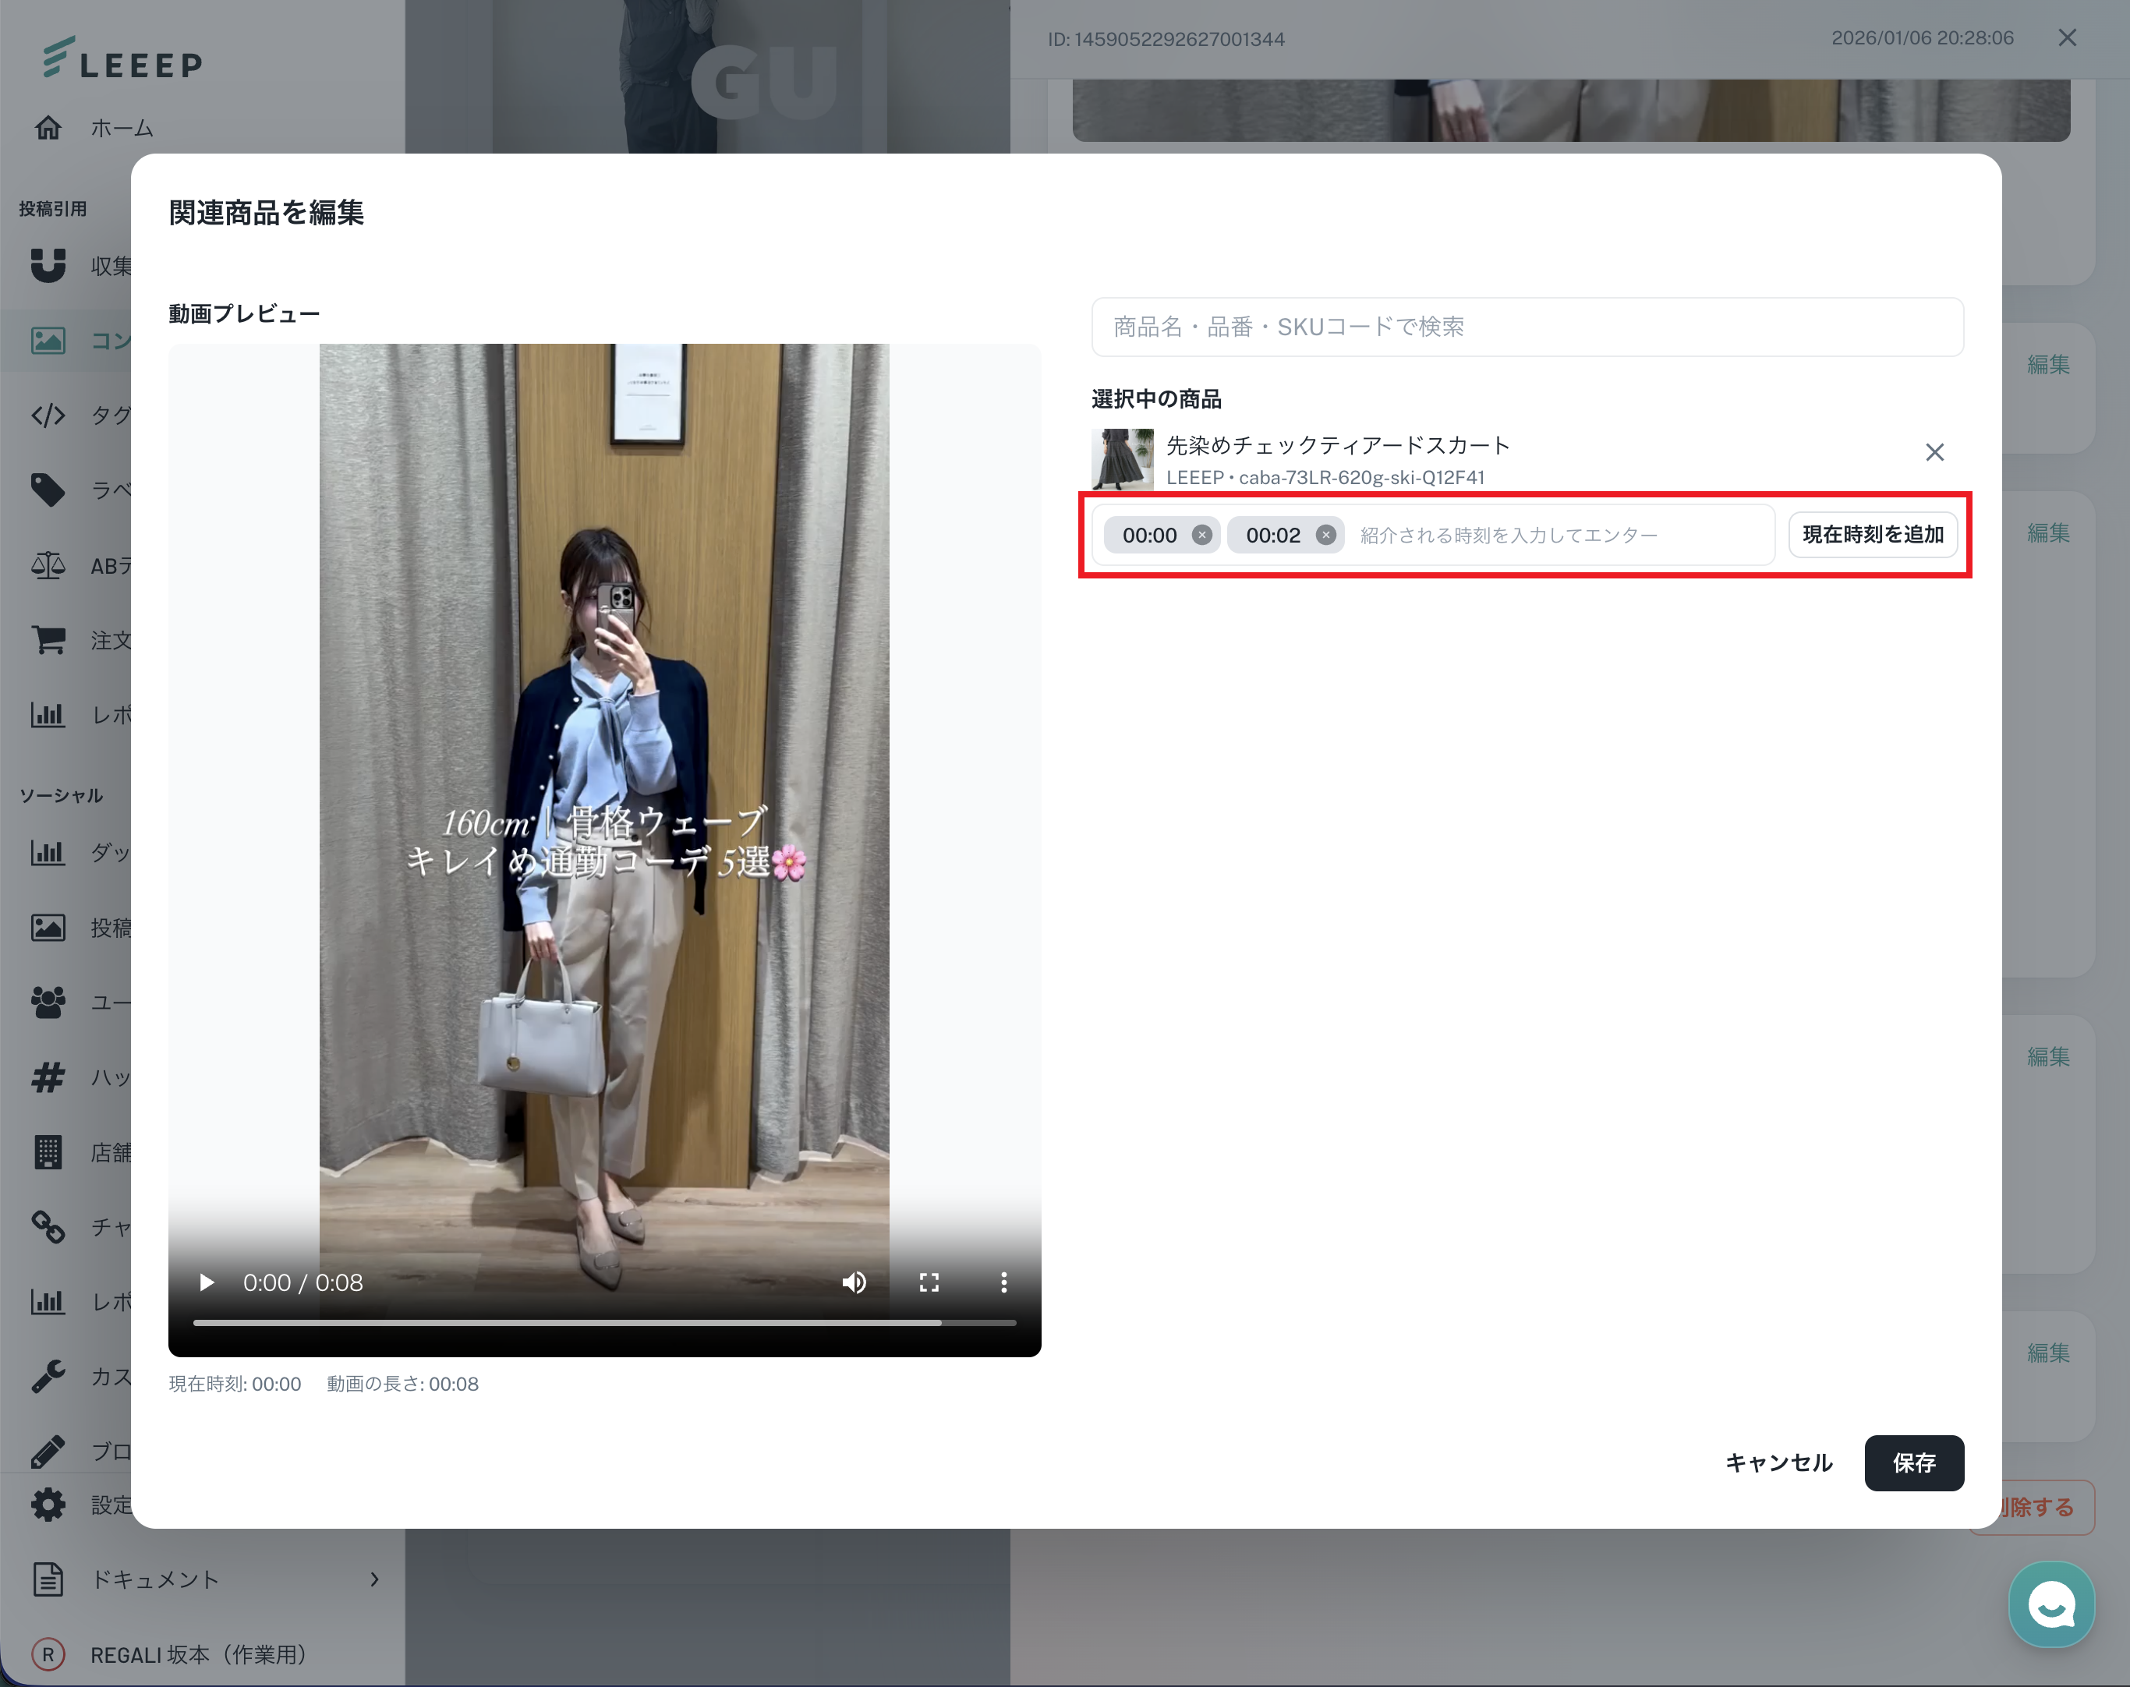Image resolution: width=2130 pixels, height=1687 pixels.
Task: Click the skirt product thumbnail
Action: 1121,459
